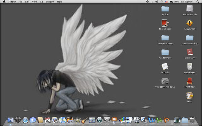Launch Keynote from the dock
Viewport: 202px width, 126px height.
[114, 120]
